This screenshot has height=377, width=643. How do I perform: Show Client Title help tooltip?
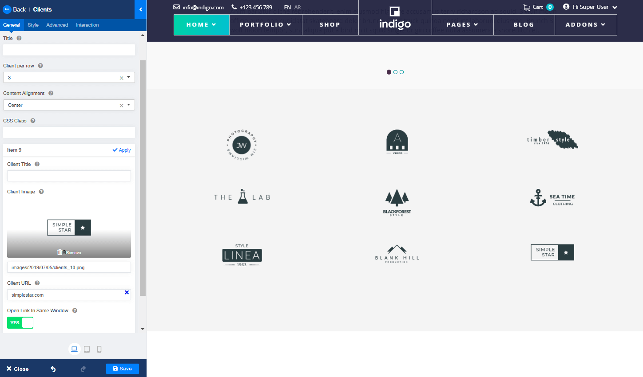(x=37, y=164)
